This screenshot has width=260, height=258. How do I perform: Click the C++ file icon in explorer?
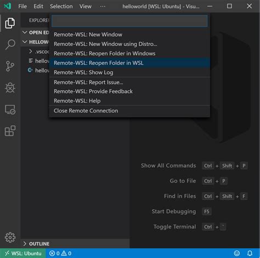pos(30,70)
